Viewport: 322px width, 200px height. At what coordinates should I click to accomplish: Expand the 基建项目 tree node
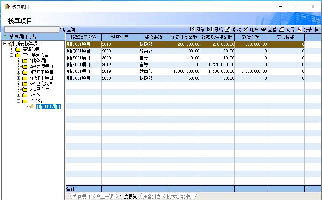pyautogui.click(x=12, y=49)
